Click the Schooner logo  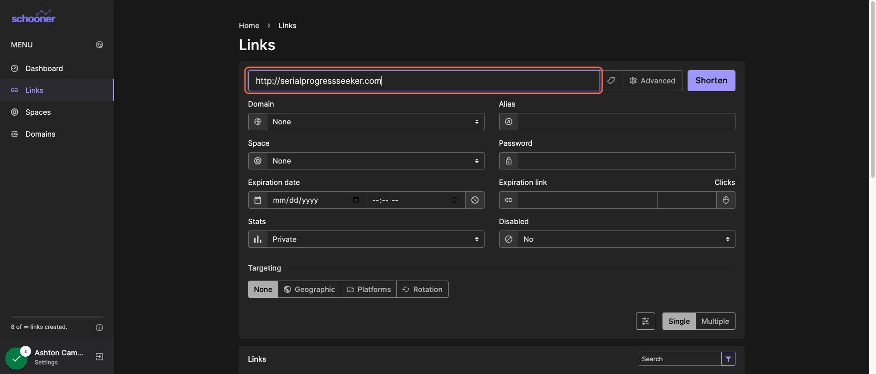click(33, 17)
